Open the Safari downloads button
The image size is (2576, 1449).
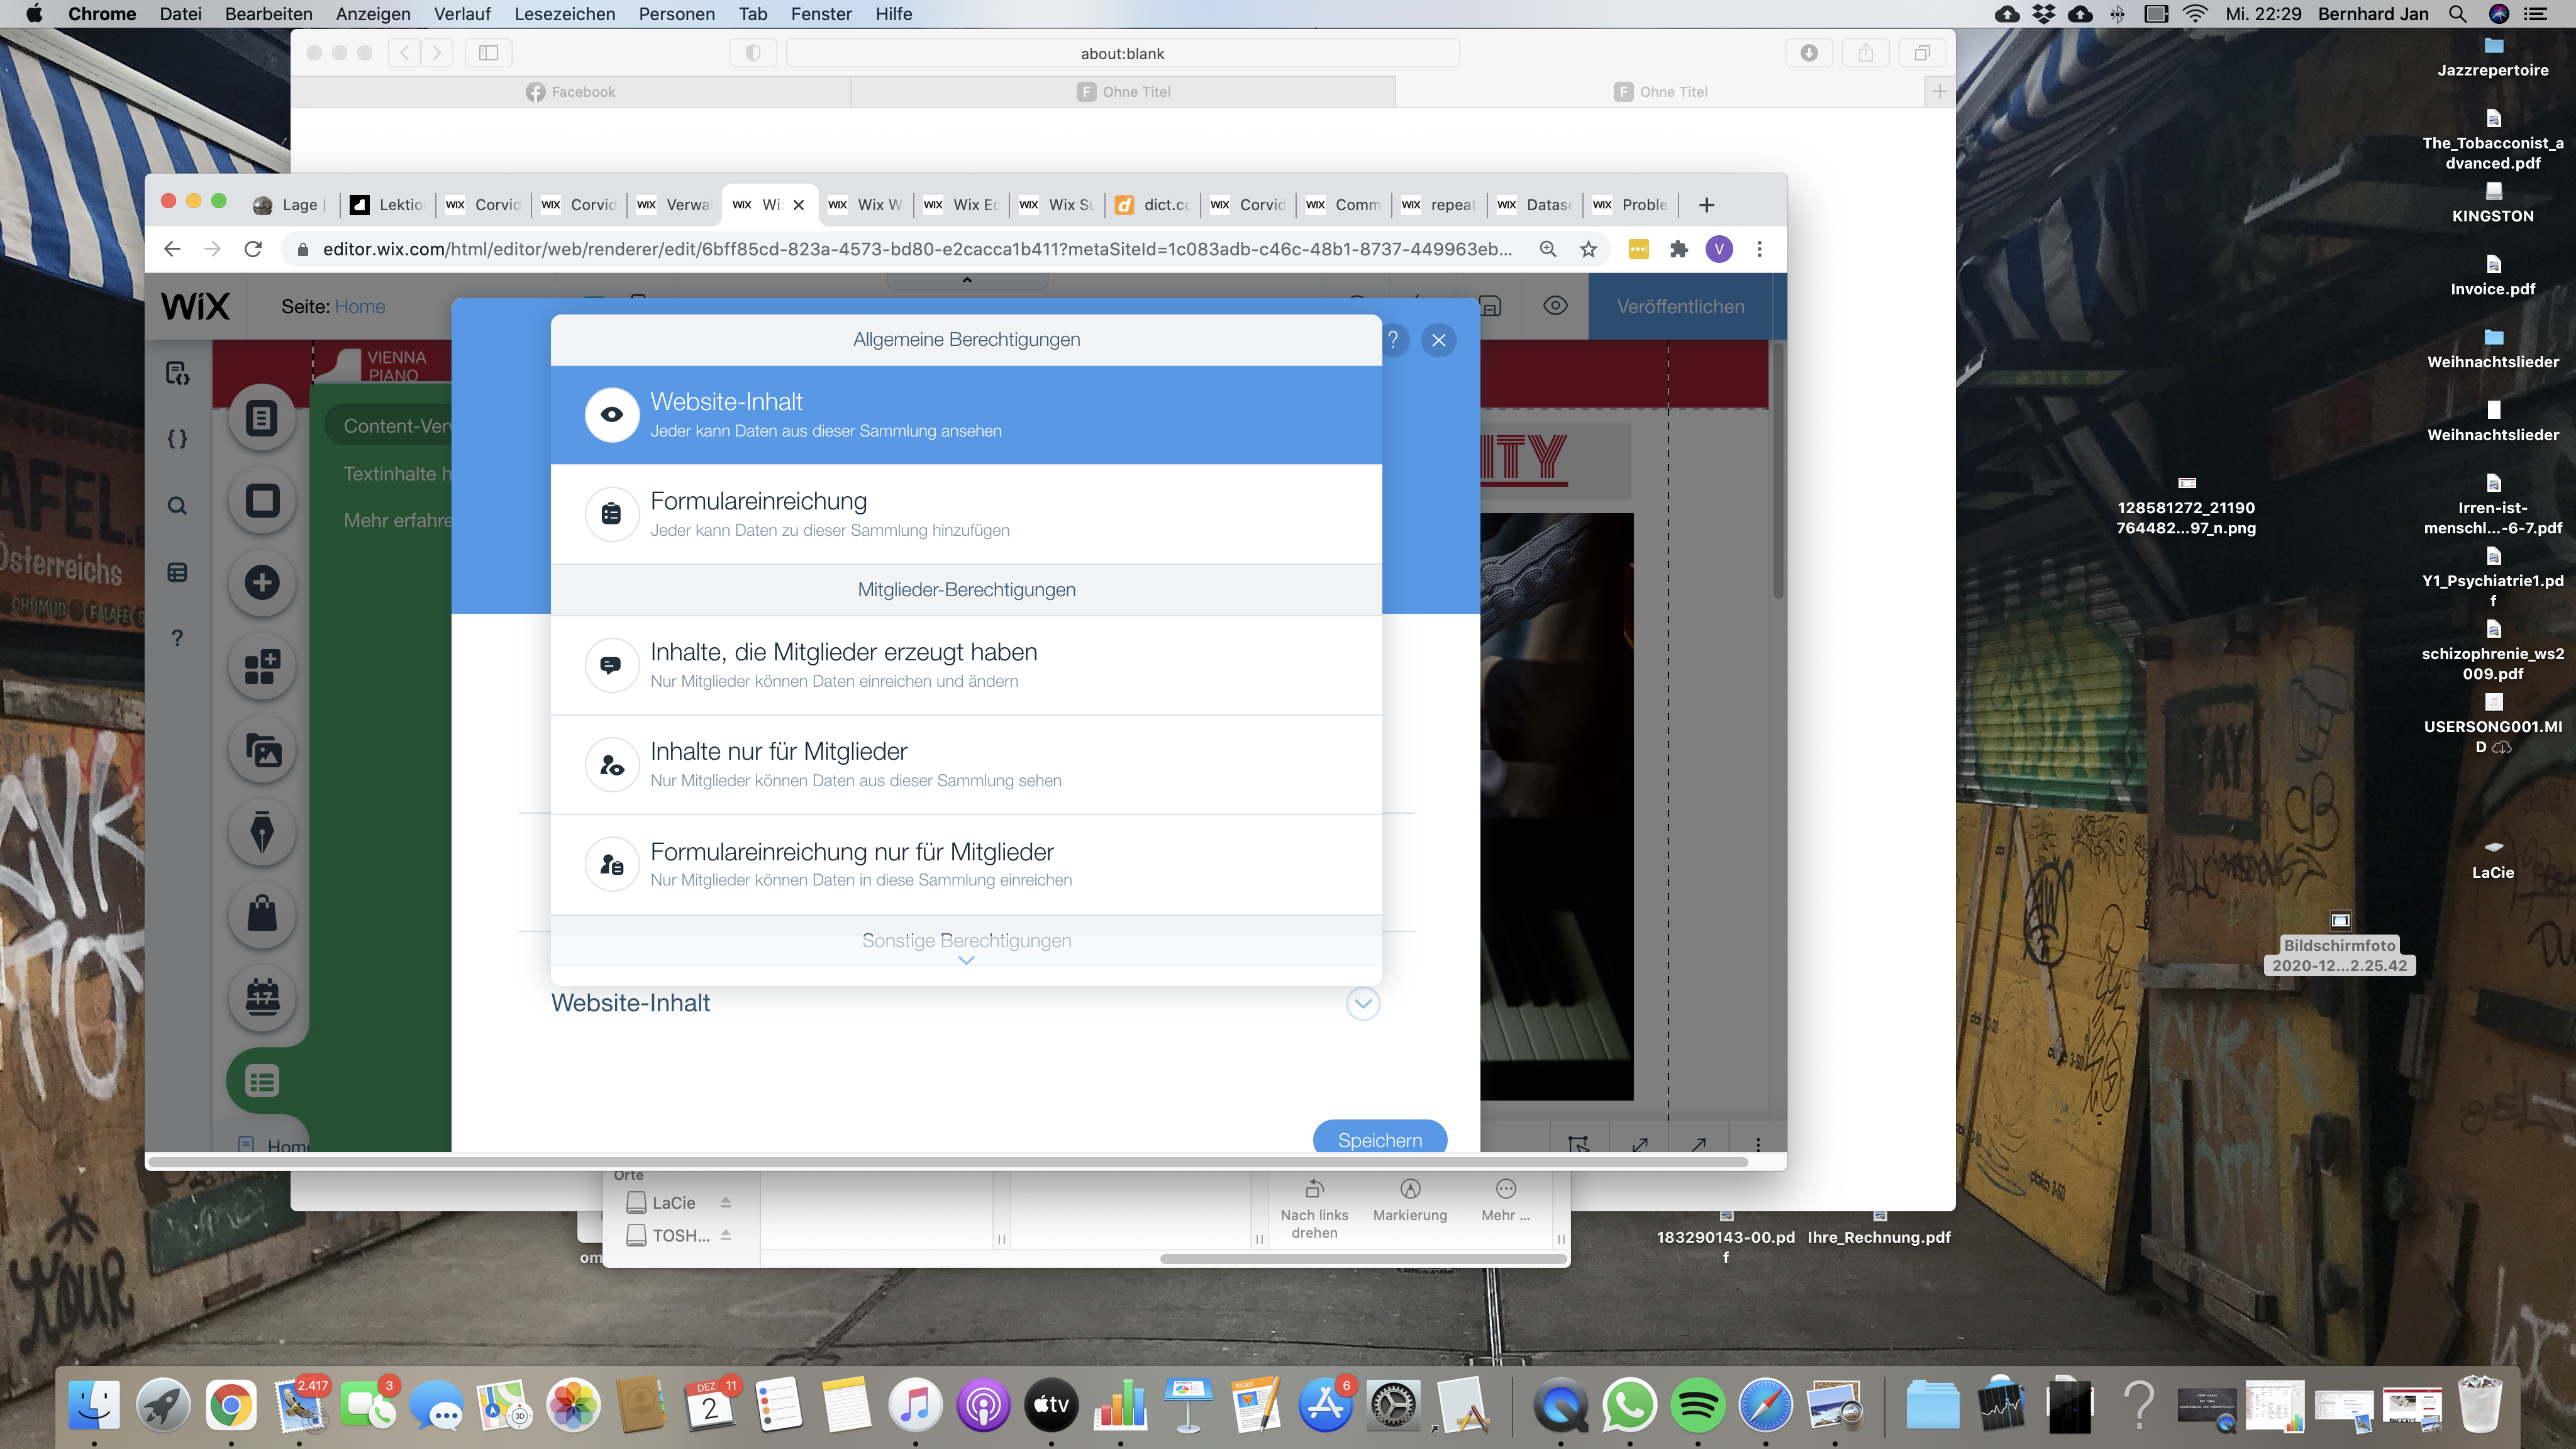pos(1809,53)
